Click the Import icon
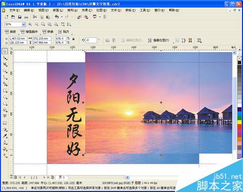Image resolution: width=243 pixels, height=192 pixels. tap(79, 17)
